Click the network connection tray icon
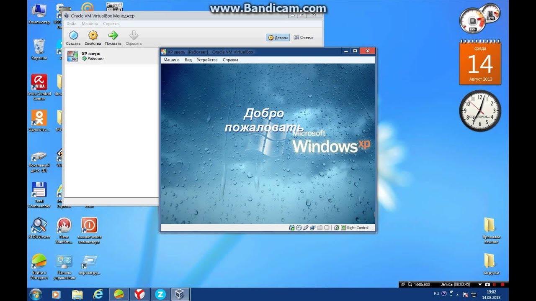The height and width of the screenshot is (301, 536). pos(474,294)
